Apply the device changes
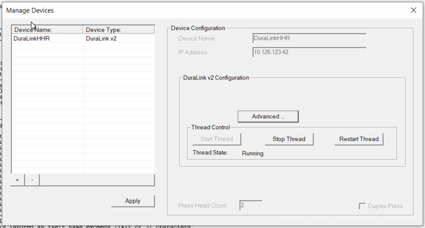 click(x=133, y=201)
